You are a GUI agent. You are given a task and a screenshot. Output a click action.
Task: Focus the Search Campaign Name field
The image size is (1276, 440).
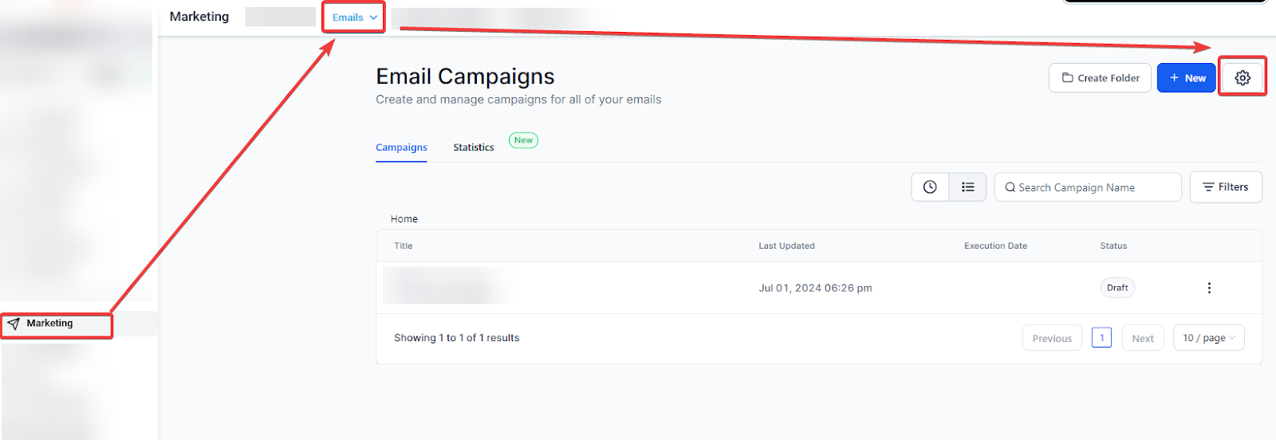[x=1093, y=187]
